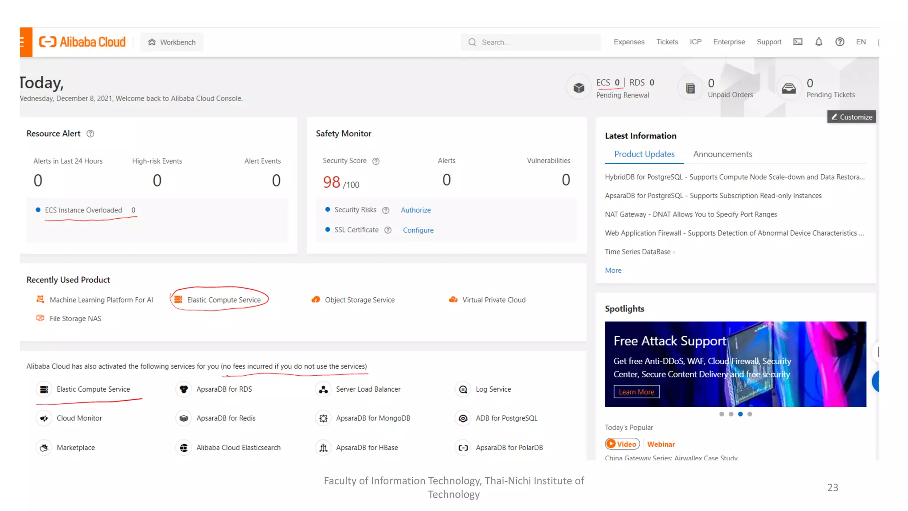
Task: Click the Resource Alert help icon
Action: click(x=90, y=134)
